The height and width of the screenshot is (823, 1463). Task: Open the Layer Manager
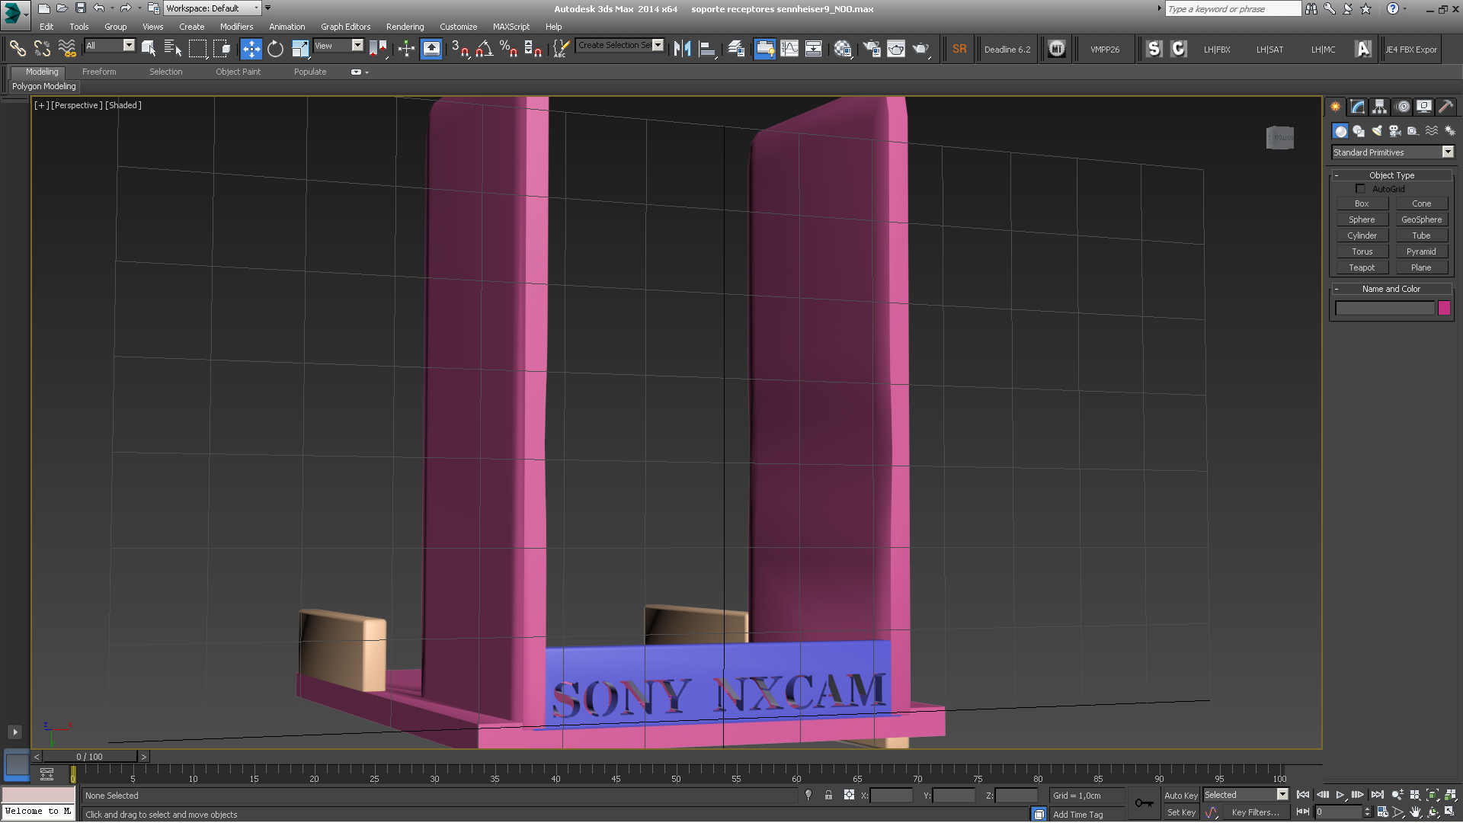click(736, 49)
